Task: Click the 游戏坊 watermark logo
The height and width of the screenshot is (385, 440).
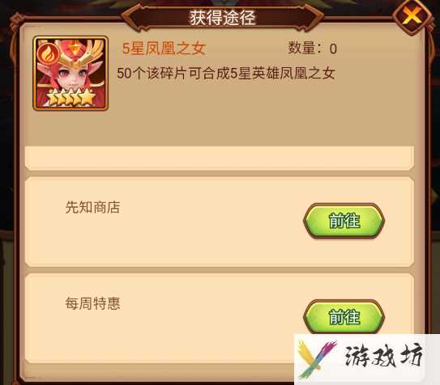Action: (367, 359)
